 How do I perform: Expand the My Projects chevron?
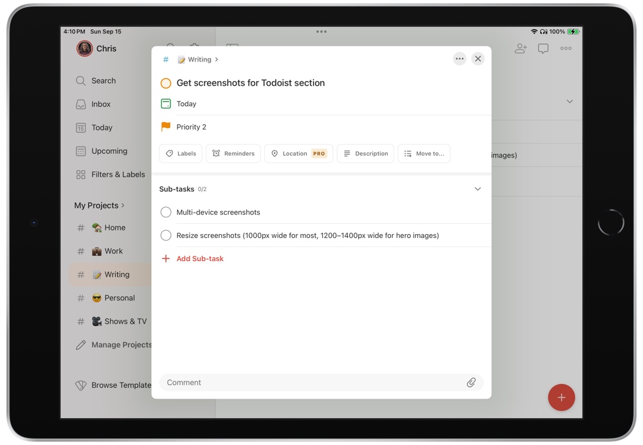click(x=123, y=206)
